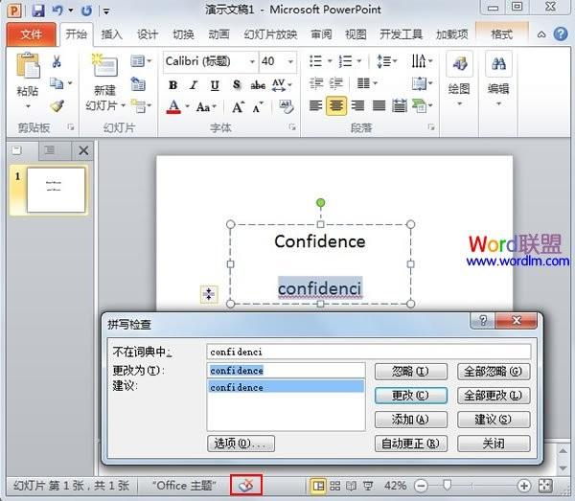Click the Find binoculars editing icon
Image resolution: width=575 pixels, height=501 pixels.
click(498, 64)
